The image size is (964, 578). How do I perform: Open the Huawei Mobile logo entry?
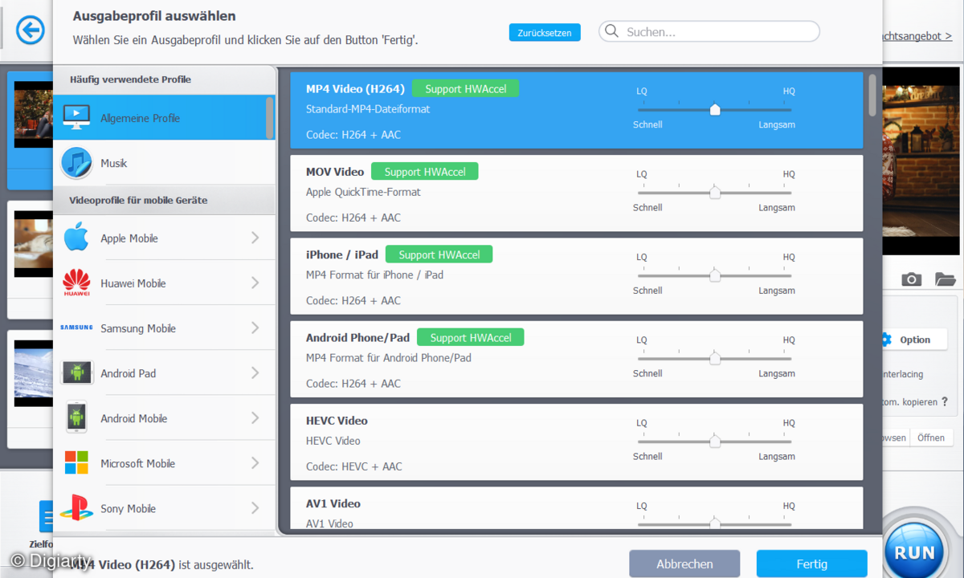coord(76,283)
